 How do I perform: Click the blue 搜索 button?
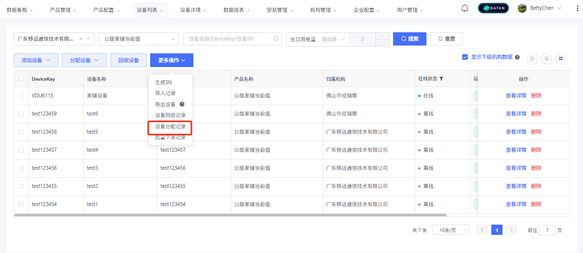pyautogui.click(x=409, y=39)
